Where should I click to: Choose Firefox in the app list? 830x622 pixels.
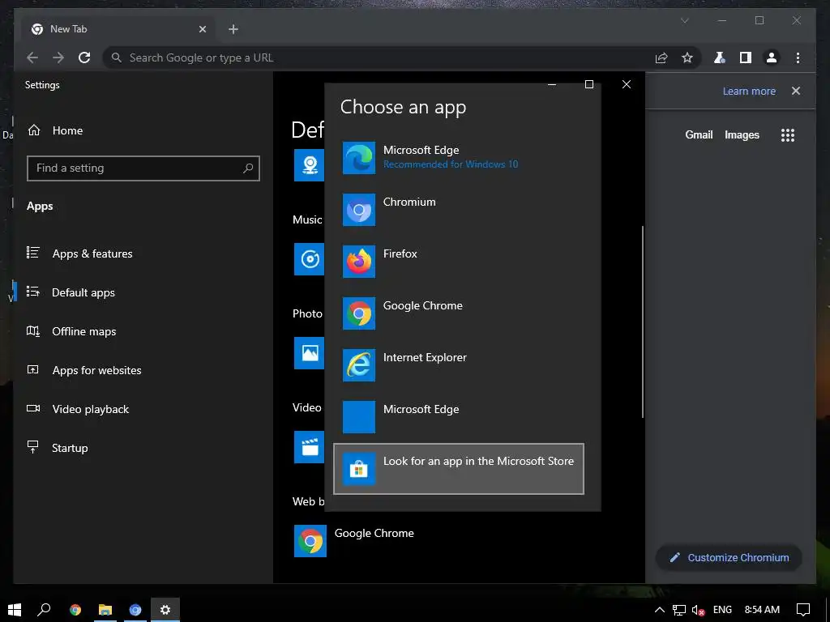(x=459, y=262)
